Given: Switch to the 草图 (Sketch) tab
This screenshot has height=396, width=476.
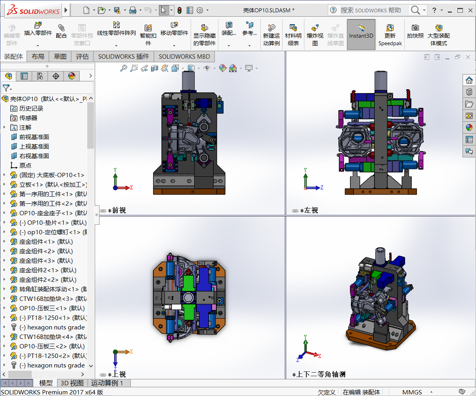Looking at the screenshot, I should (x=60, y=57).
